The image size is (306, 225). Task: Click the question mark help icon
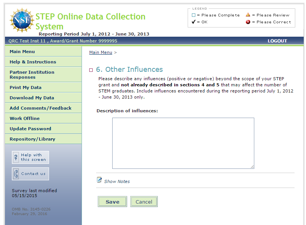point(16,157)
